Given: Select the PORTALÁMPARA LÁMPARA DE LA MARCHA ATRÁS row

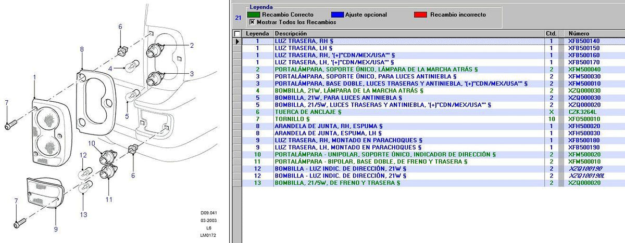Looking at the screenshot, I should click(434, 69).
